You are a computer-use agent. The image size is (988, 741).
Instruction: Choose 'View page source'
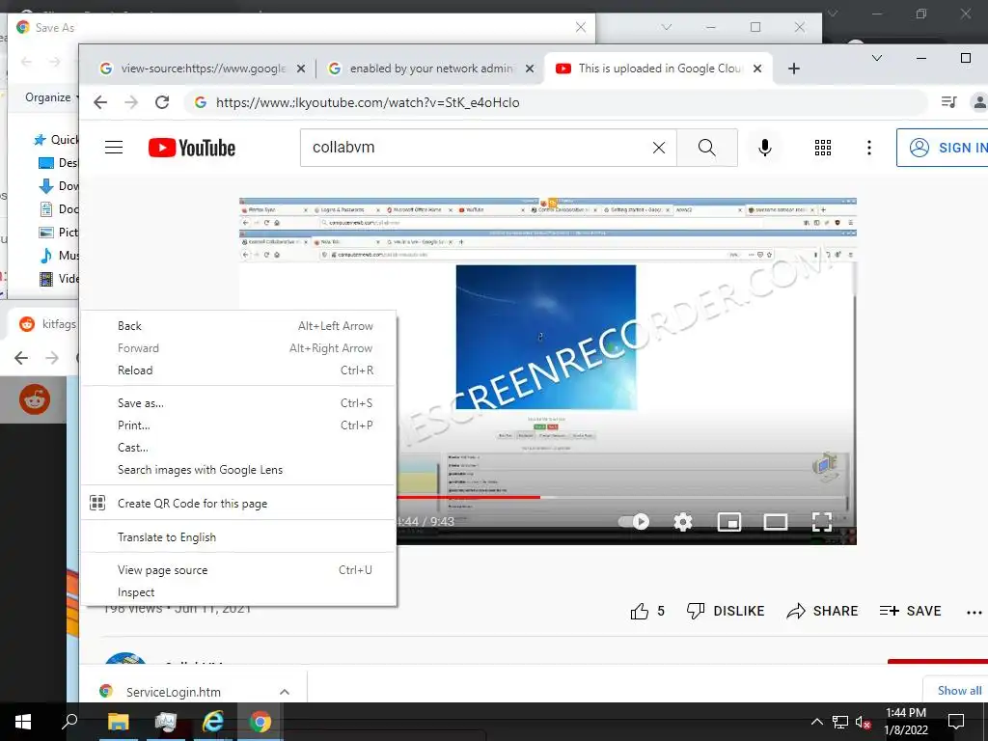(x=239, y=569)
